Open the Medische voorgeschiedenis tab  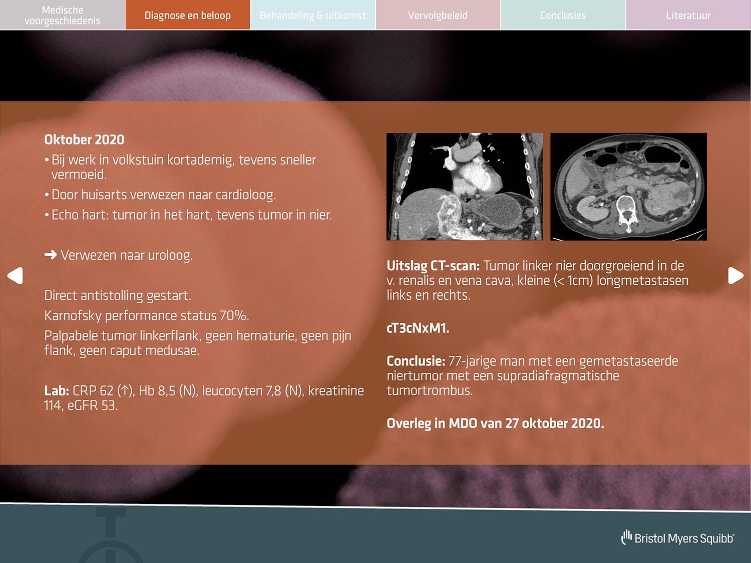pyautogui.click(x=62, y=15)
